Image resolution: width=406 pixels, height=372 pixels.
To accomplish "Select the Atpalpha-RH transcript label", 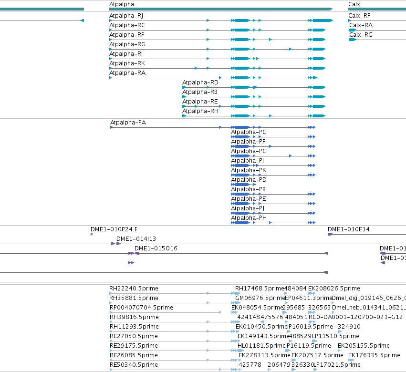I will (200, 111).
